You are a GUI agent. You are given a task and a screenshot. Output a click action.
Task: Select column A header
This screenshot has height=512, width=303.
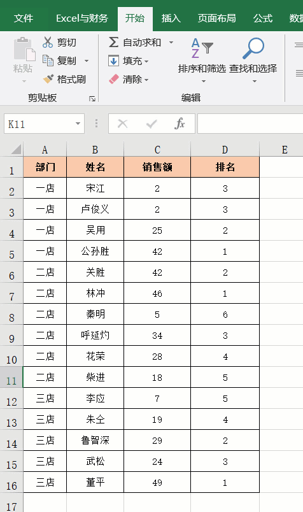(x=45, y=149)
